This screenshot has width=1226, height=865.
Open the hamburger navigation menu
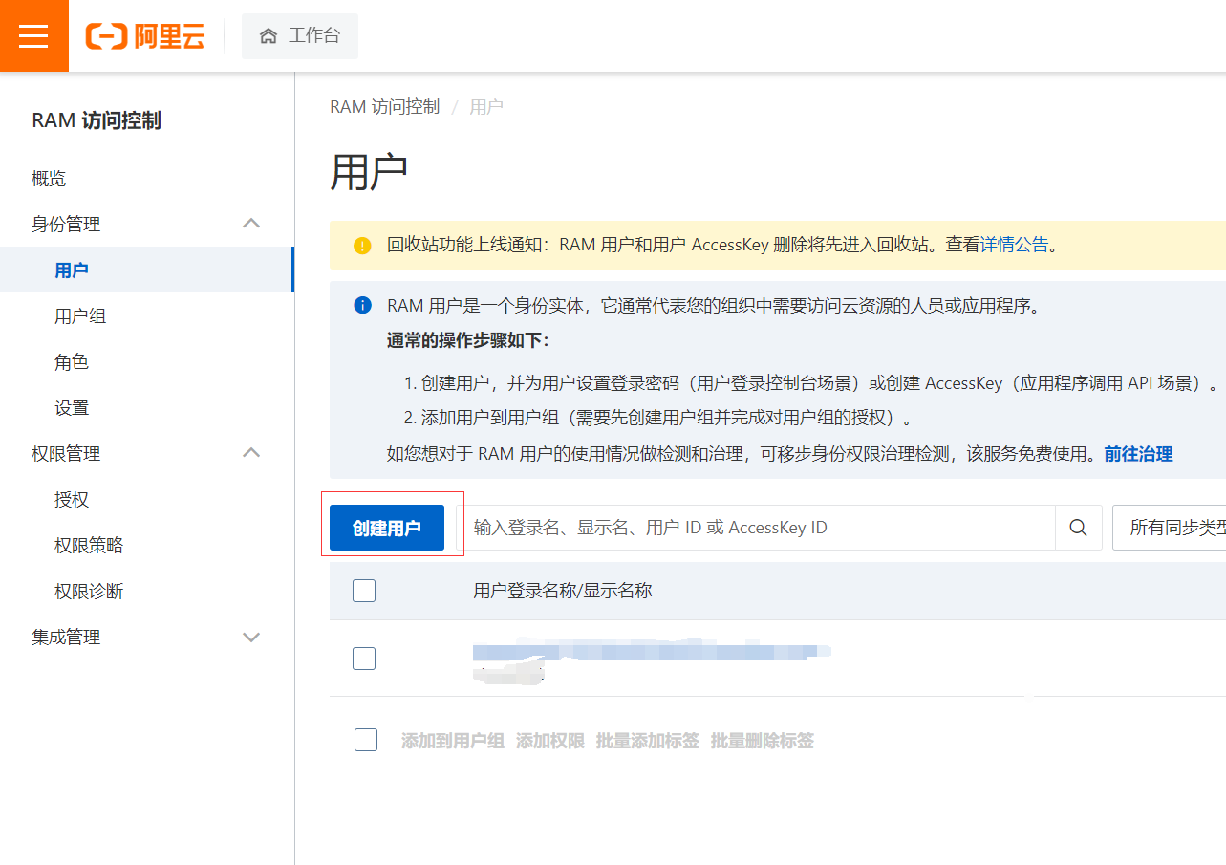point(33,35)
